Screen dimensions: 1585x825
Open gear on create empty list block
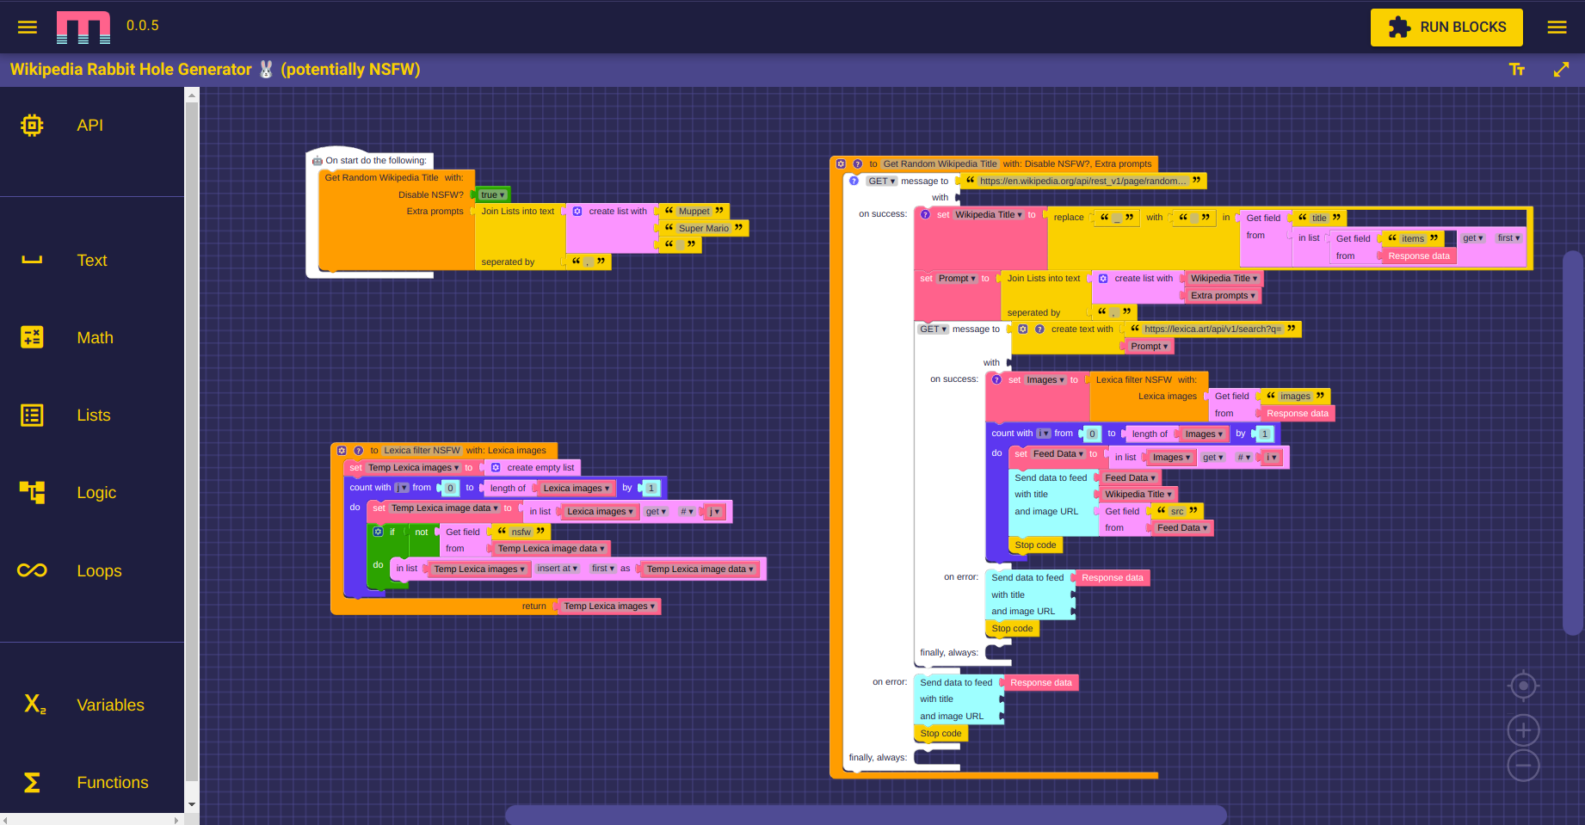tap(496, 468)
